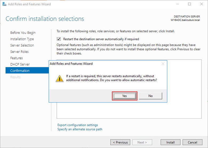Click the Export configuration settings link
The width and height of the screenshot is (208, 148).
point(78,125)
